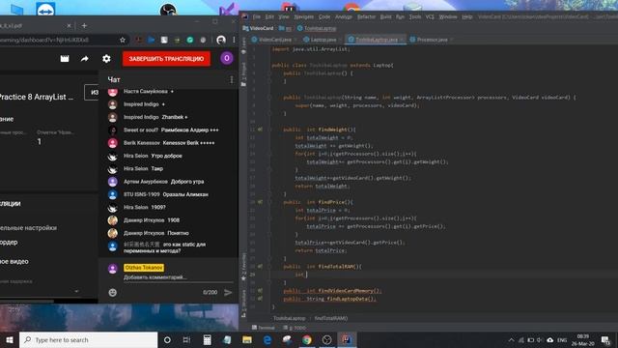Open the IntelliJ File menu
The image size is (618, 348).
[x=257, y=17]
